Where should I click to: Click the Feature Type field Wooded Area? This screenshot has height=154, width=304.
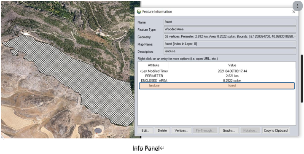[230, 30]
